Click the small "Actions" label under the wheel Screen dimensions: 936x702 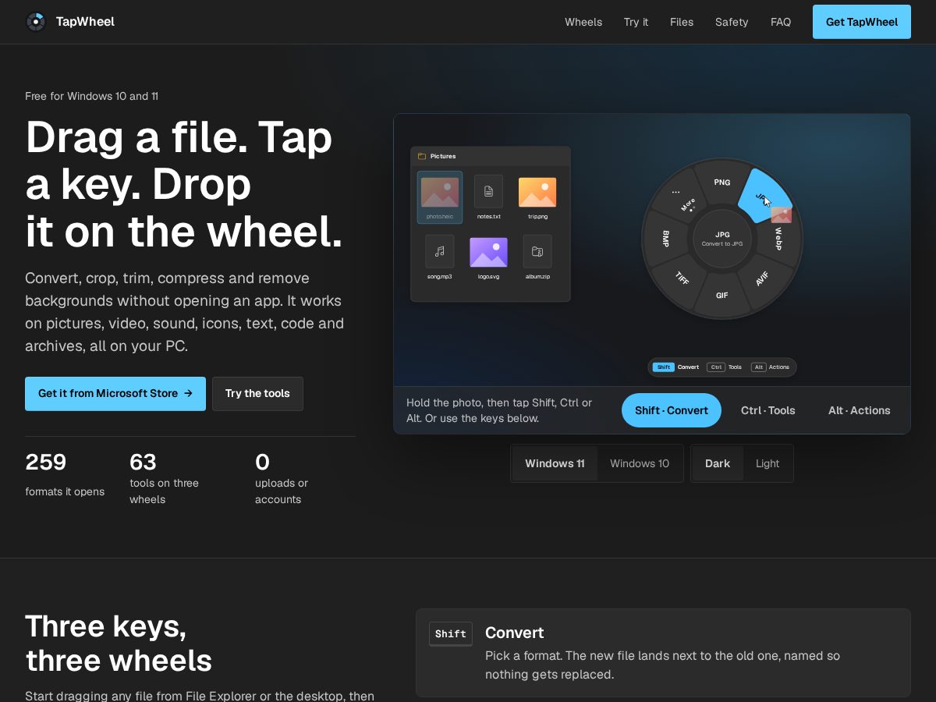(x=779, y=367)
